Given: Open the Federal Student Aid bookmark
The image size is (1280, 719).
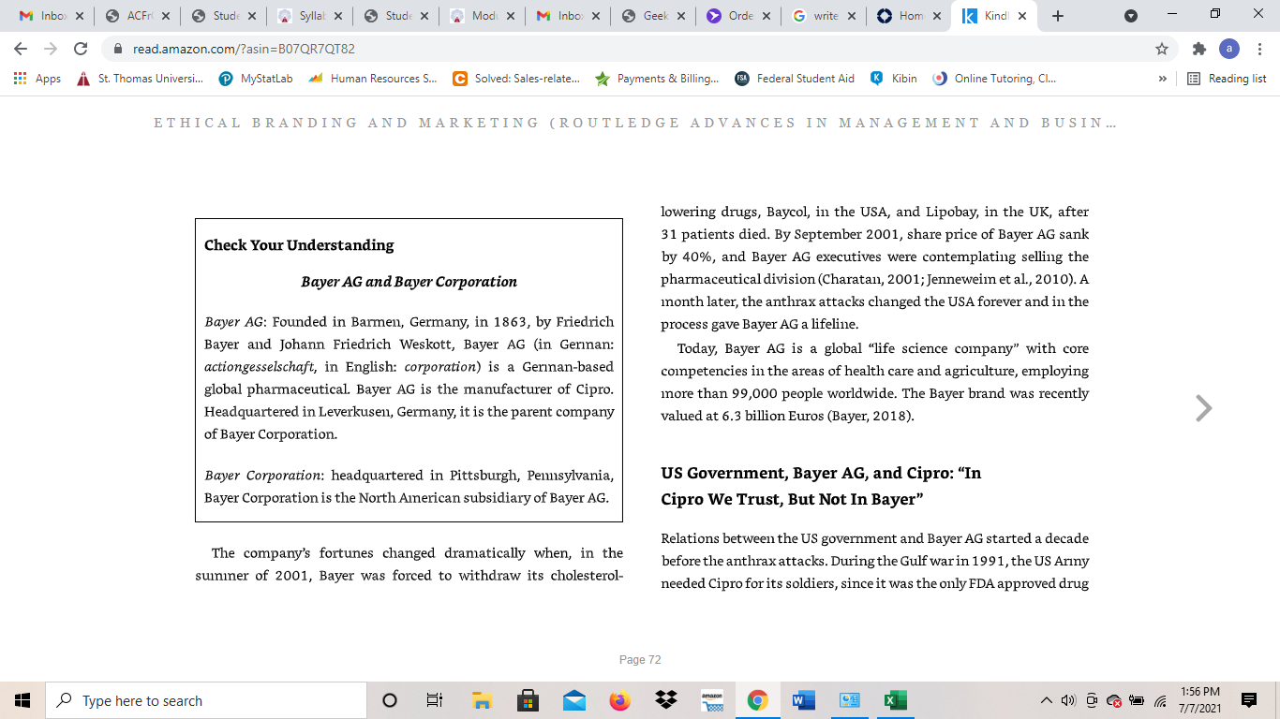Looking at the screenshot, I should [795, 79].
